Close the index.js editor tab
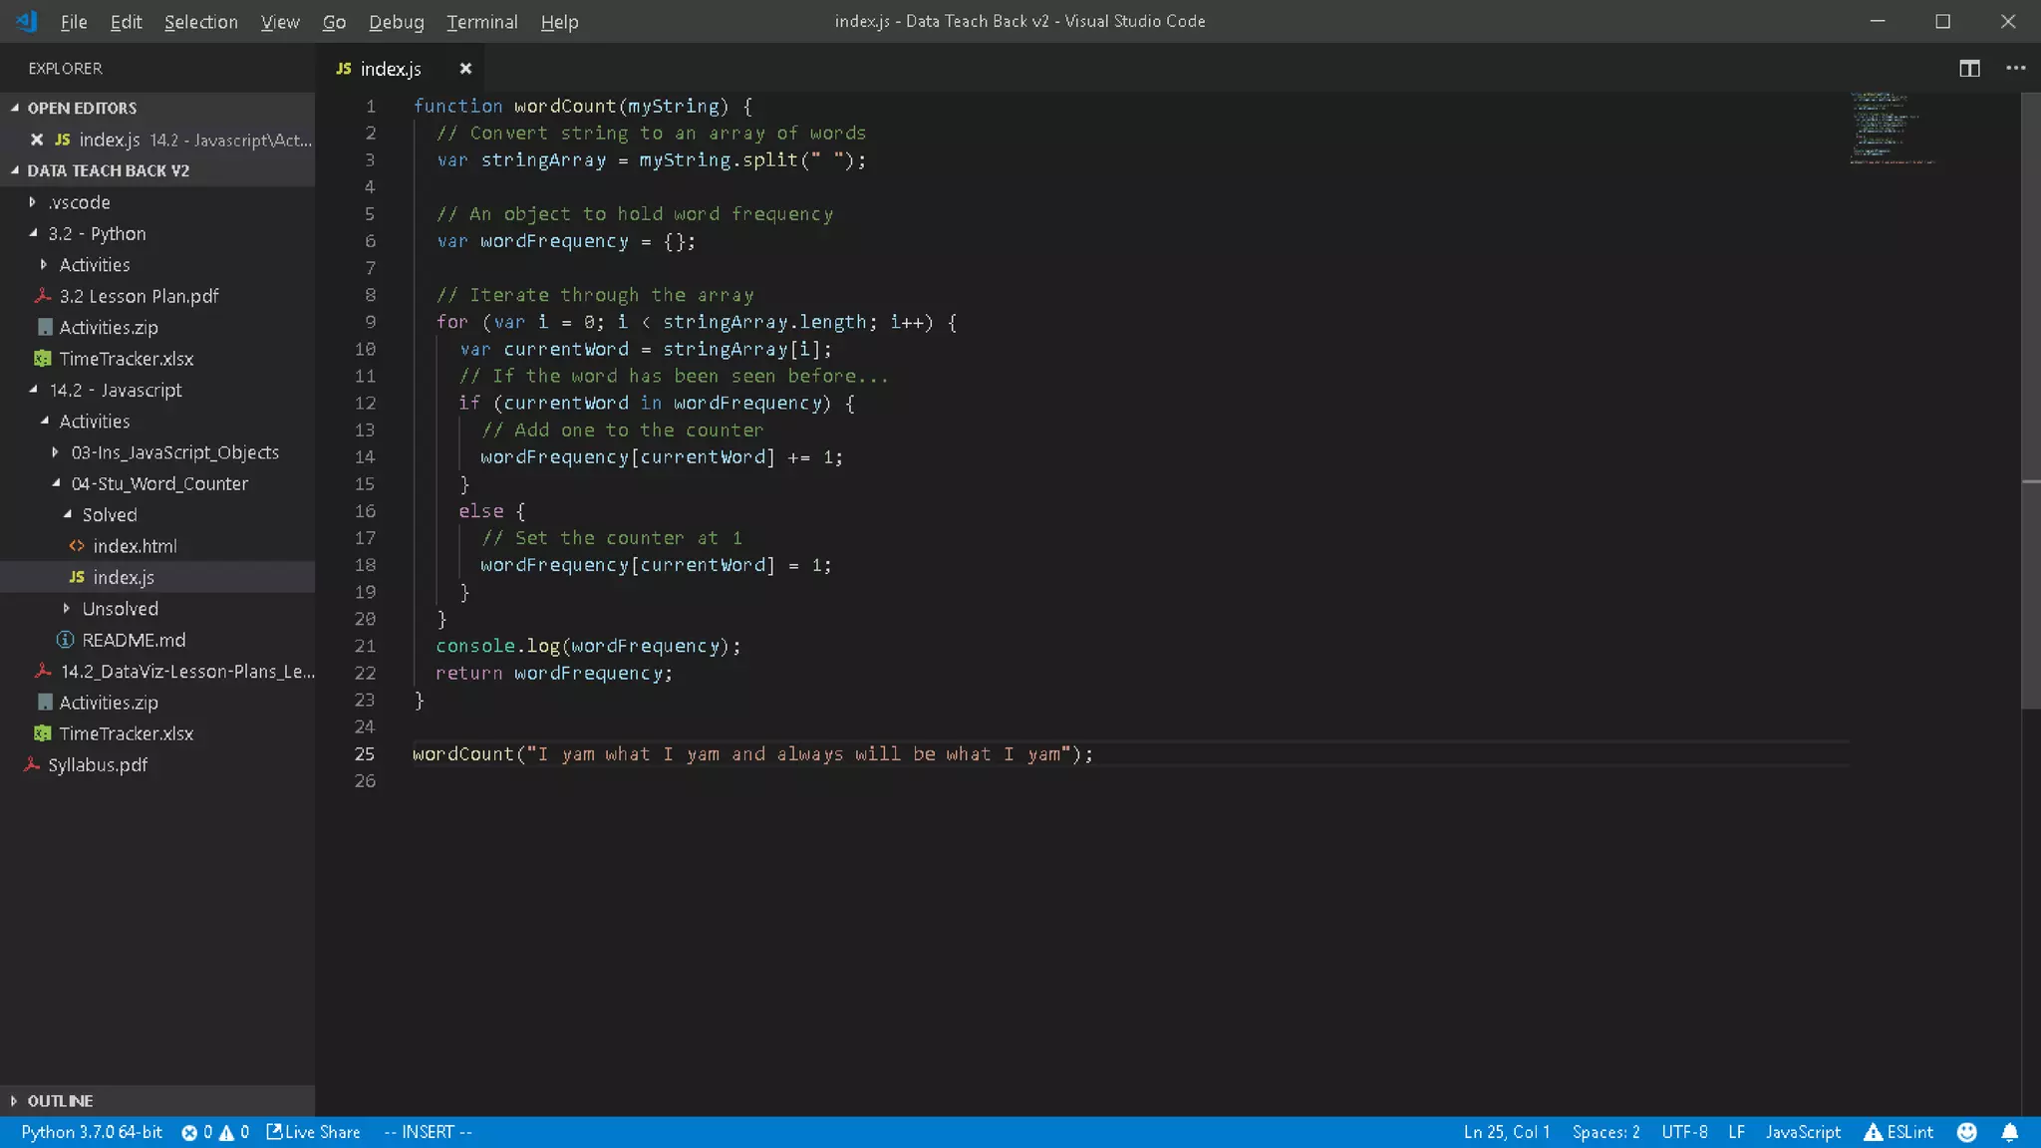 (x=465, y=69)
